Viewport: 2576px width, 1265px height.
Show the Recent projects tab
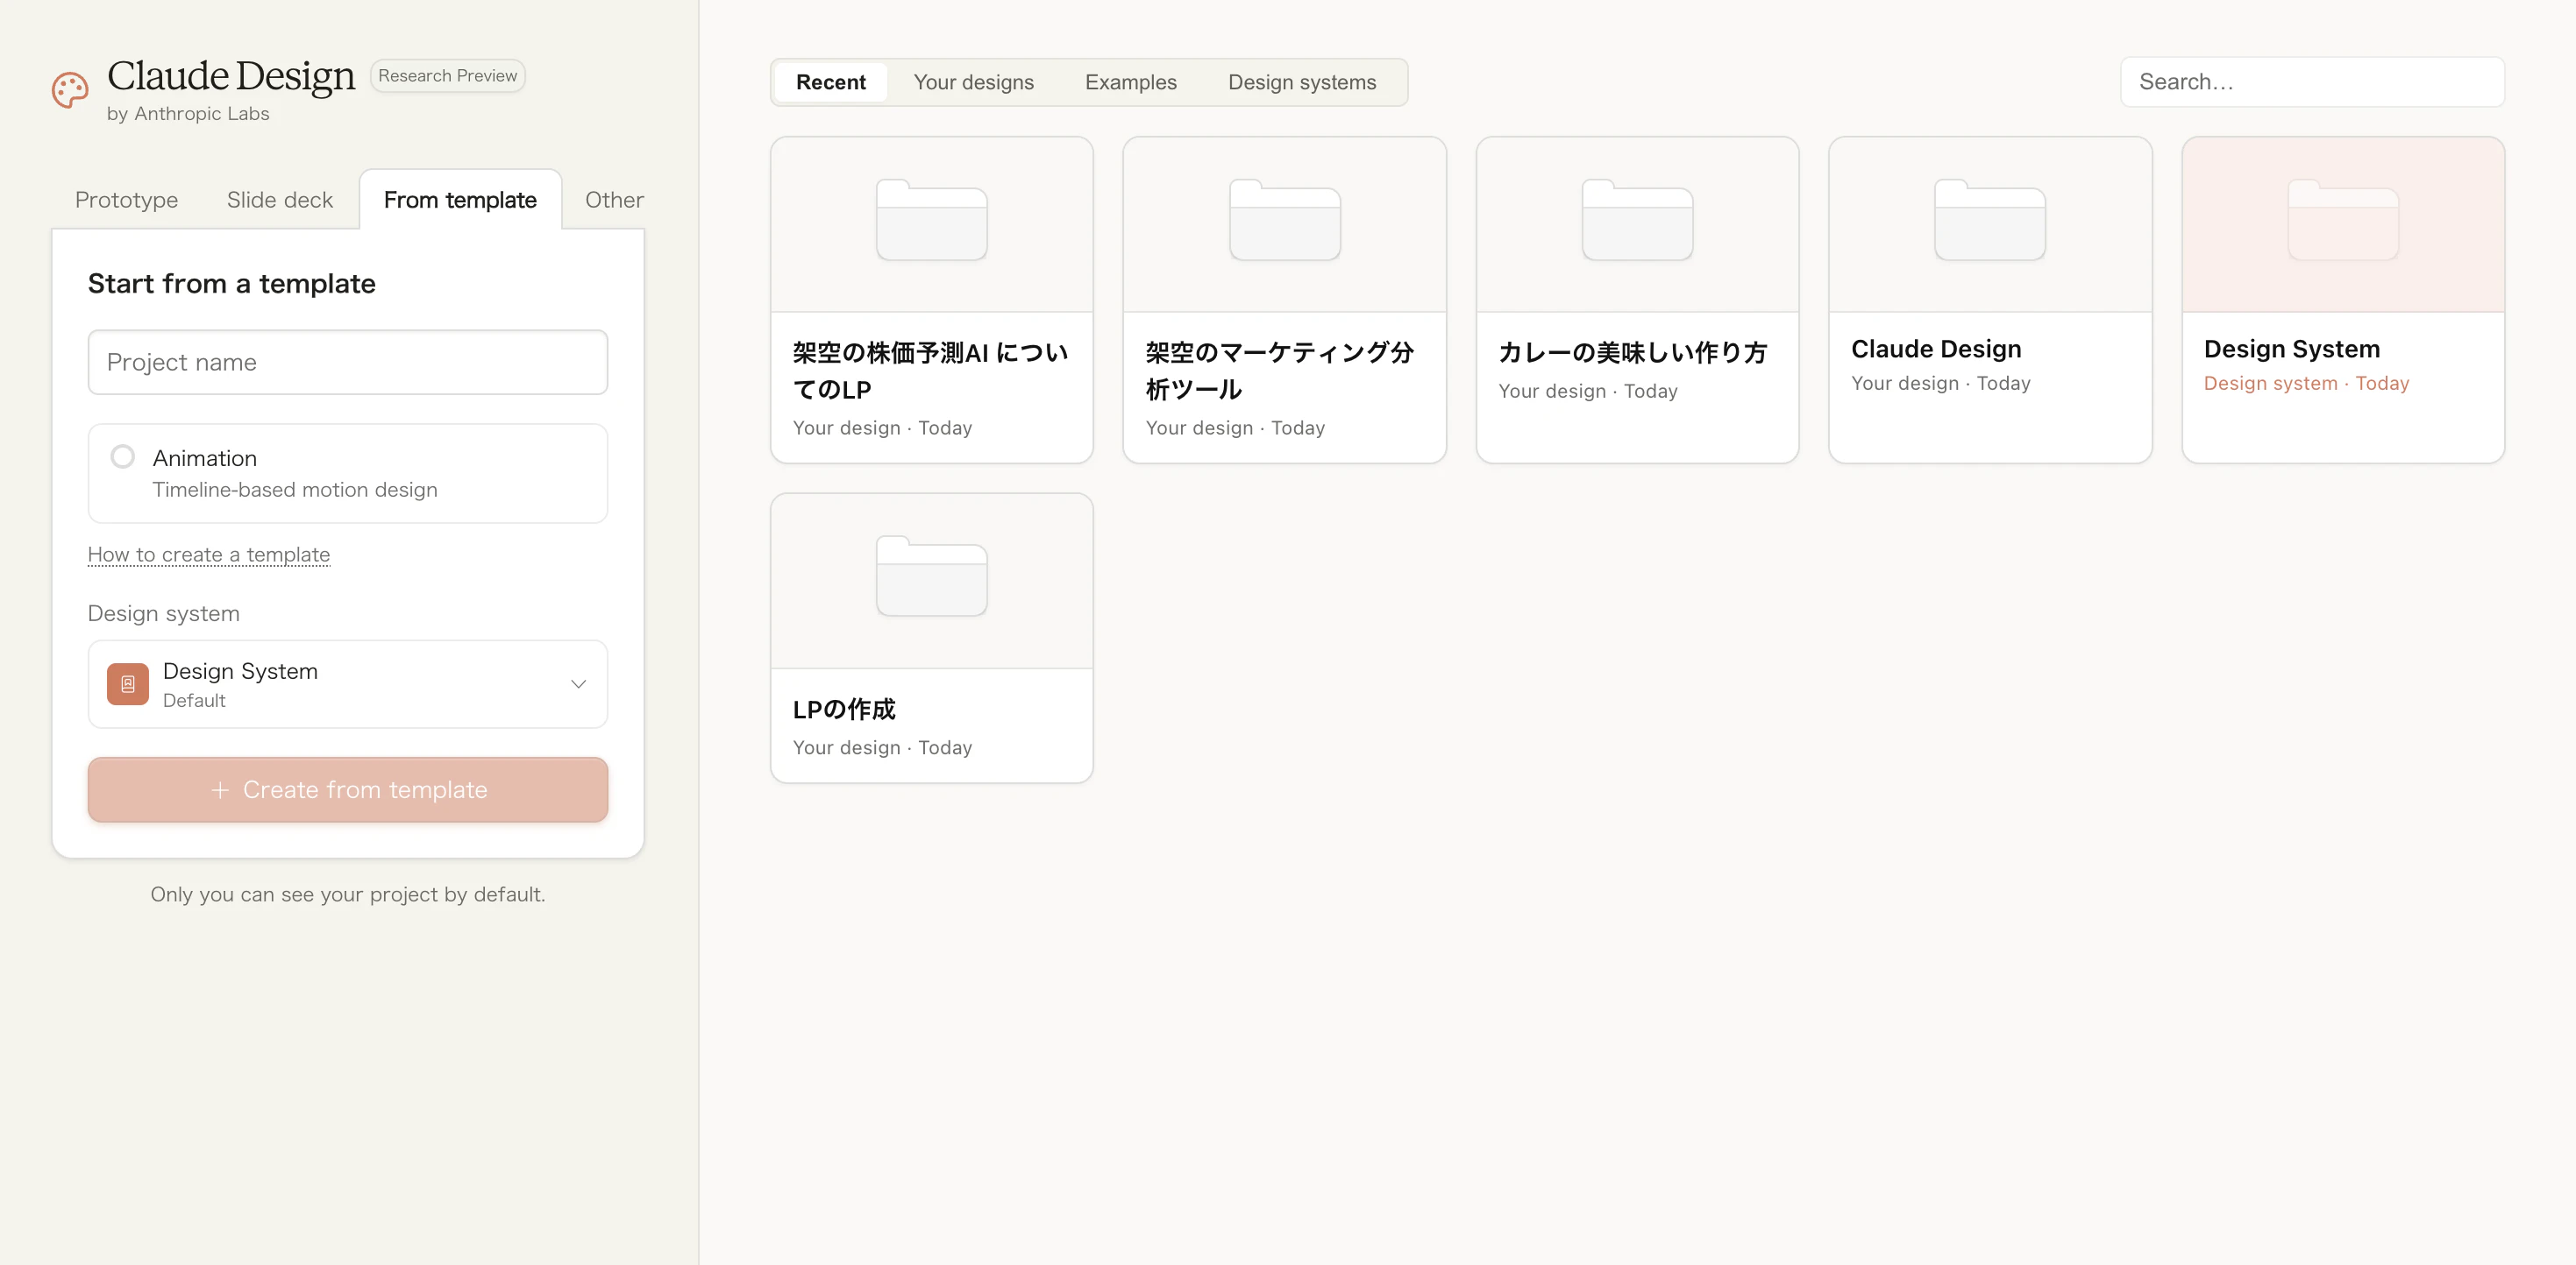[x=831, y=82]
